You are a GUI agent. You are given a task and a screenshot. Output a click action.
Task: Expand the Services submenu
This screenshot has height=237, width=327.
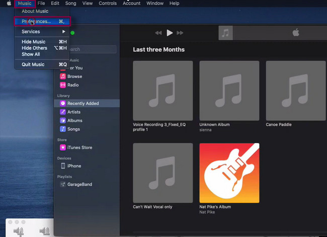[42, 32]
